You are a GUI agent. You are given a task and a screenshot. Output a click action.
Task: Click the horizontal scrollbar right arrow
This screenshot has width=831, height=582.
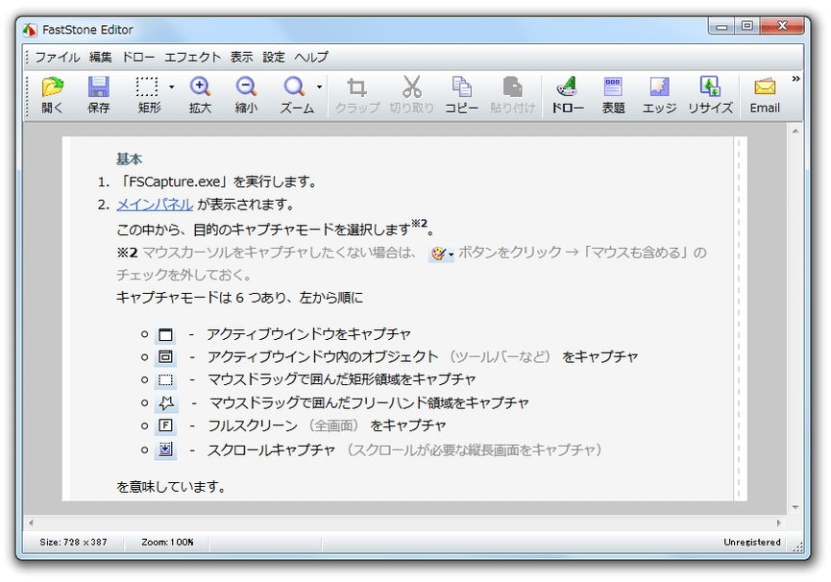click(x=778, y=522)
